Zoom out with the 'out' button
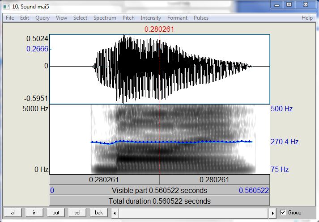 click(56, 213)
